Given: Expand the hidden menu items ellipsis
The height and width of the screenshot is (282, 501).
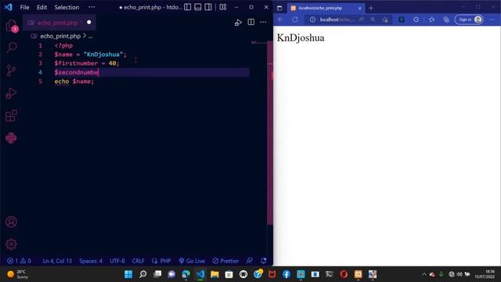Looking at the screenshot, I should click(92, 7).
